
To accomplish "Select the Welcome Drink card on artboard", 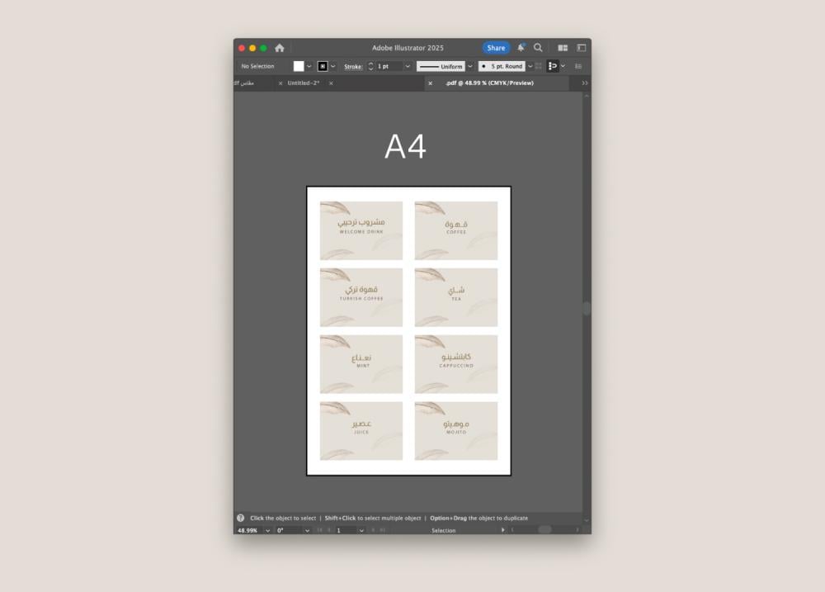I will pyautogui.click(x=361, y=230).
